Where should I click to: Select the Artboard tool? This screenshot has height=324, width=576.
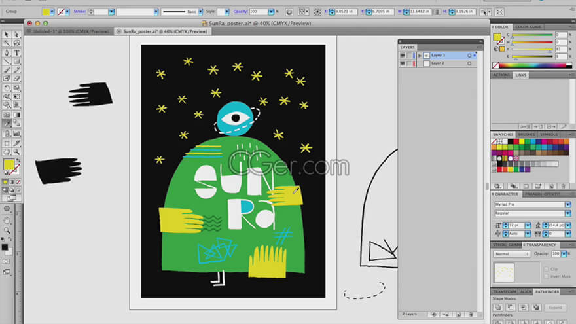pos(7,143)
